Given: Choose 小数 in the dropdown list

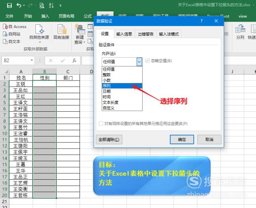Looking at the screenshot, I should 122,80.
